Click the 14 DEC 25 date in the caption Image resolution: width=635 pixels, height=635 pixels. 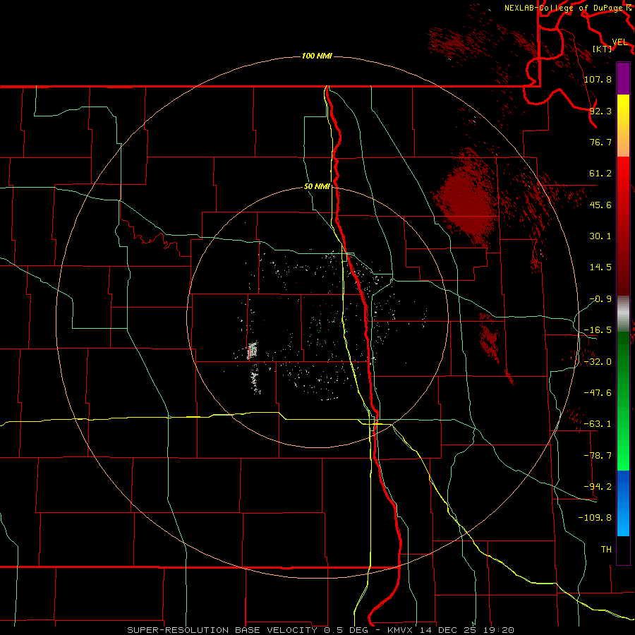coord(449,630)
